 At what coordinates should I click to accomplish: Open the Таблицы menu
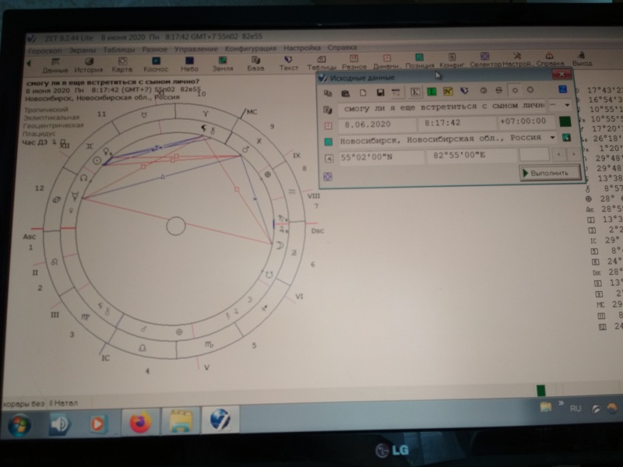pos(119,50)
